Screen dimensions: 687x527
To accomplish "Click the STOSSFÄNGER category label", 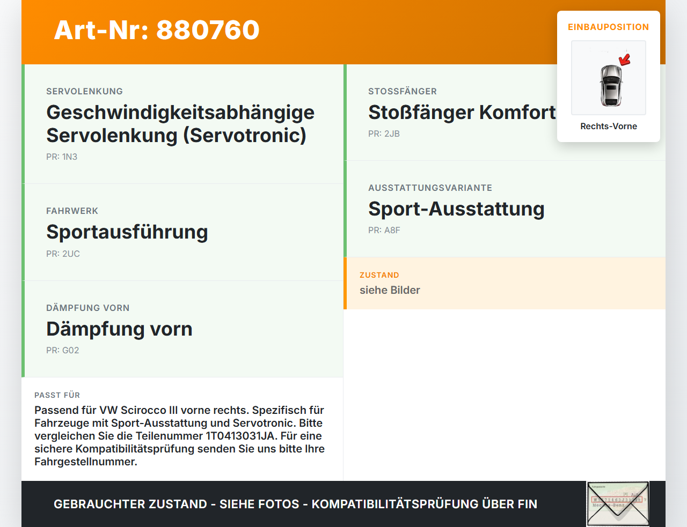I will (403, 92).
